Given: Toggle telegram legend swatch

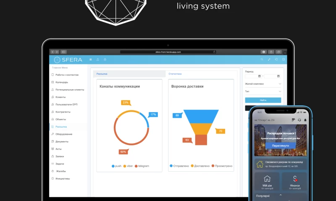Looking at the screenshot, I should 136,166.
